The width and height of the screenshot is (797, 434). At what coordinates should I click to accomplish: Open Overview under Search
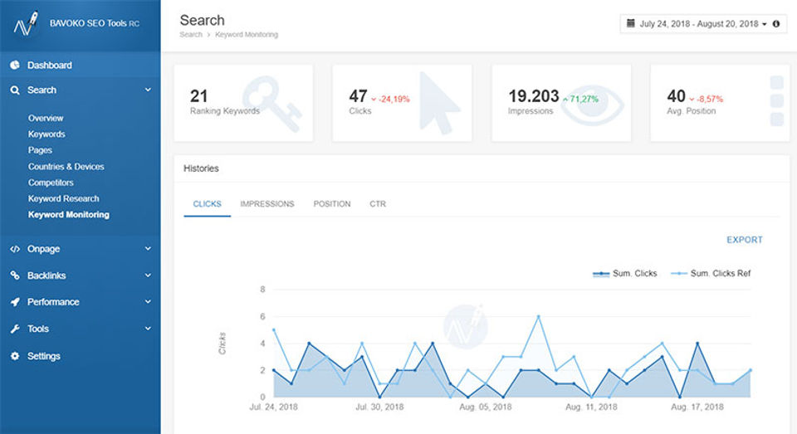pos(46,118)
